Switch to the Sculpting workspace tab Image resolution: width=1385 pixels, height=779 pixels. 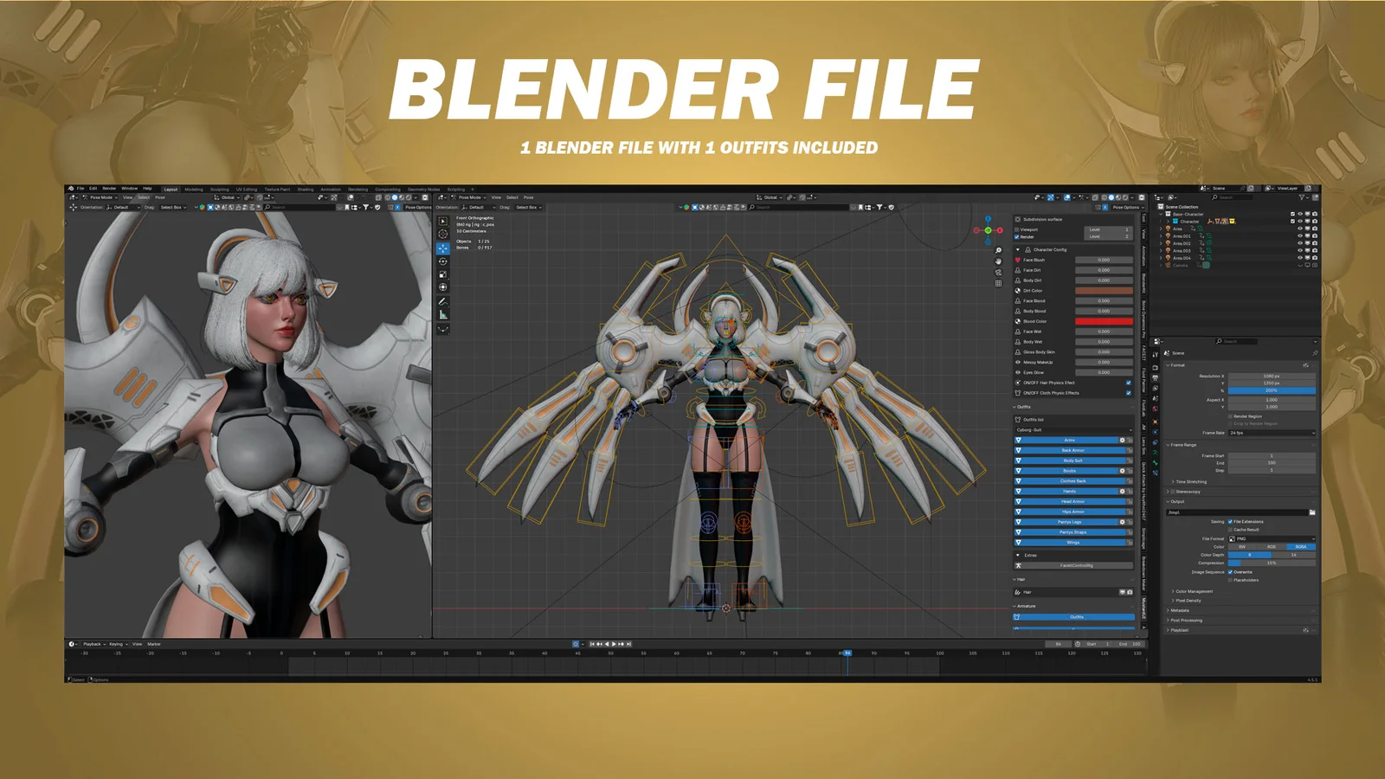(x=220, y=189)
